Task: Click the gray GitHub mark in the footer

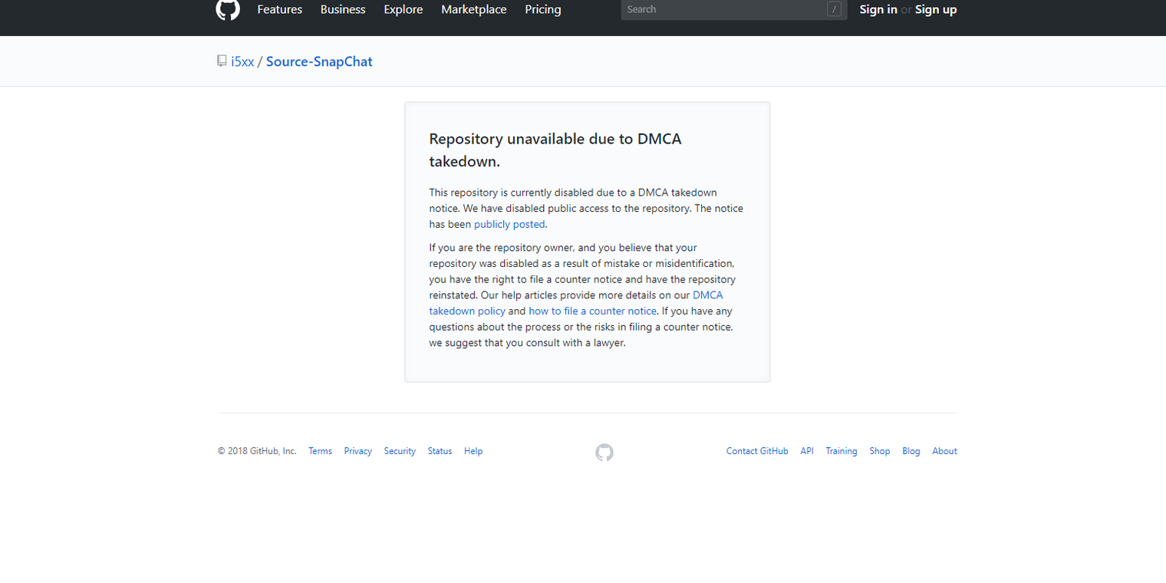Action: (x=604, y=453)
